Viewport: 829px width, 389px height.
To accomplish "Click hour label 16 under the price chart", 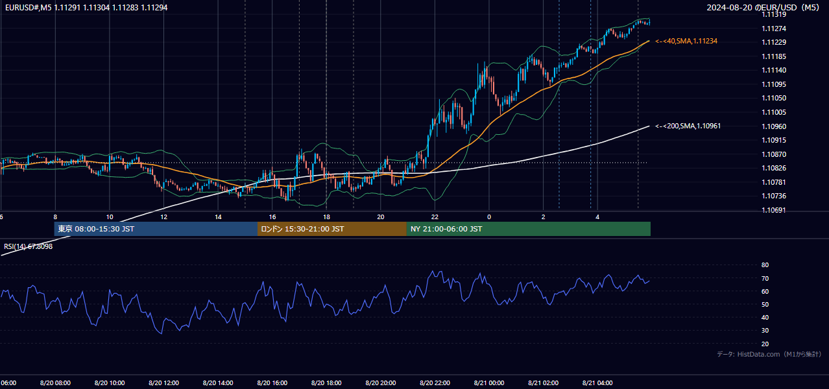I will coord(272,217).
